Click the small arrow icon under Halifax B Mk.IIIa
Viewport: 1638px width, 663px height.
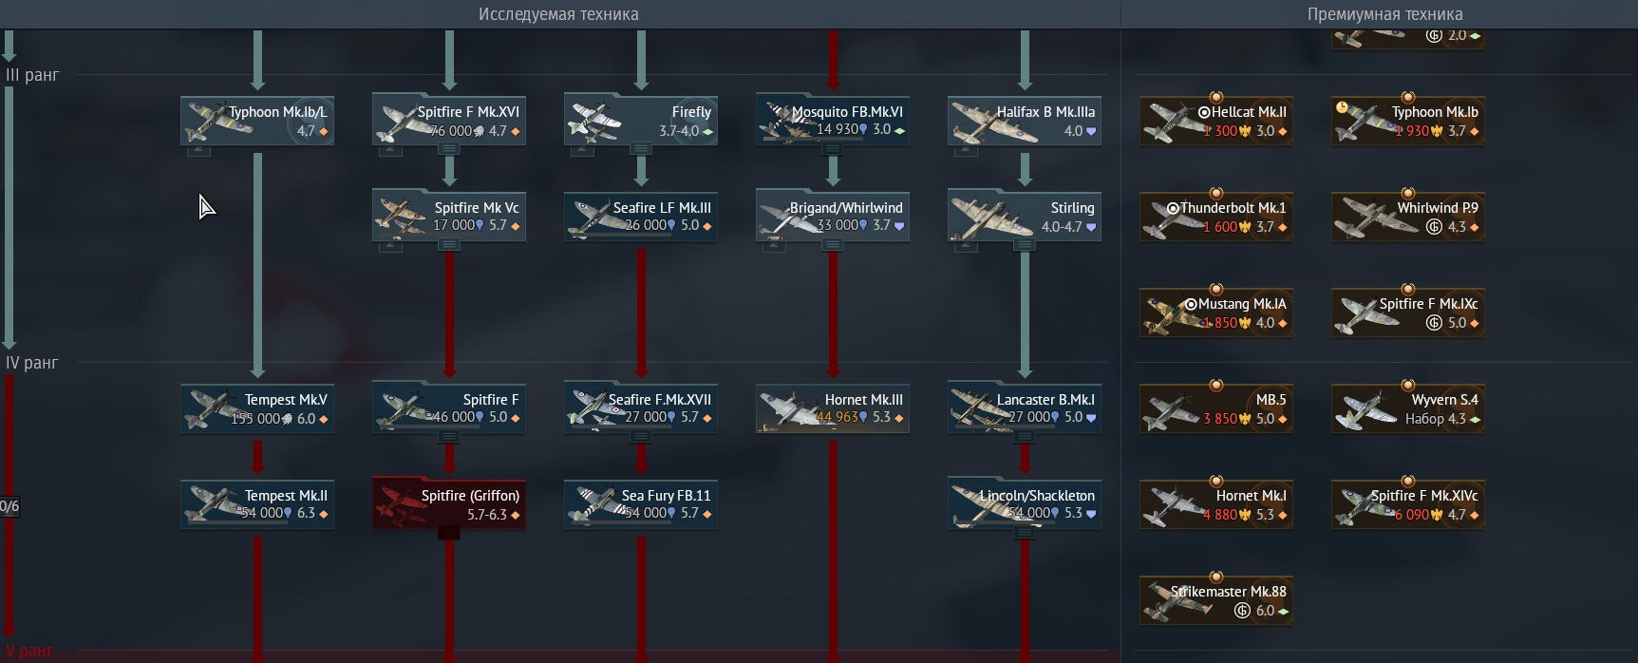[x=967, y=150]
